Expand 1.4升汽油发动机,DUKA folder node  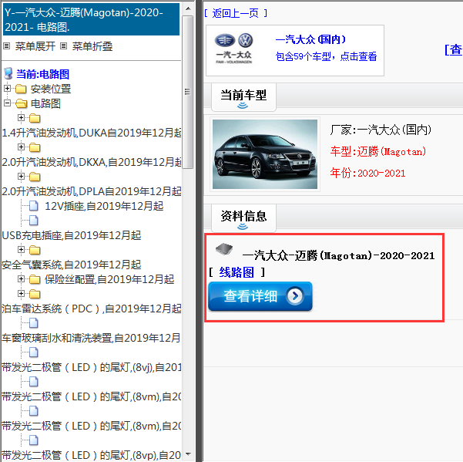point(21,118)
